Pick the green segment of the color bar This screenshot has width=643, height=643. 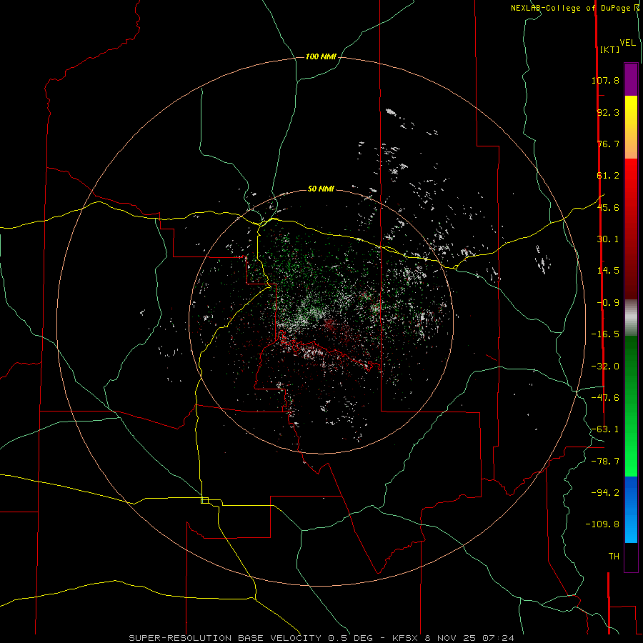click(x=631, y=406)
